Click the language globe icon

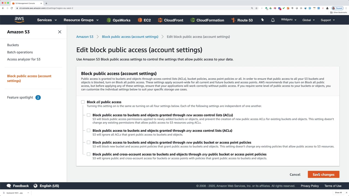pos(35,186)
